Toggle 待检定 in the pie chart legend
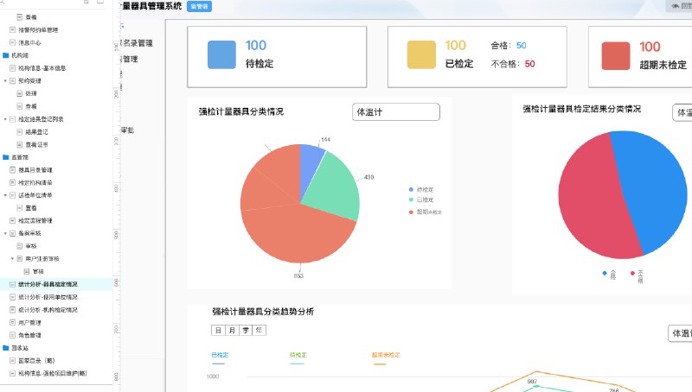This screenshot has width=692, height=392. coord(421,190)
